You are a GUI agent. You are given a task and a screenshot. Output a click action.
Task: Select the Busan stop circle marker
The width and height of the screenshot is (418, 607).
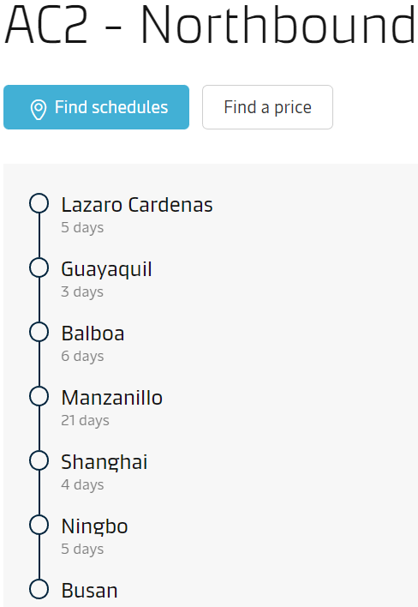point(39,589)
